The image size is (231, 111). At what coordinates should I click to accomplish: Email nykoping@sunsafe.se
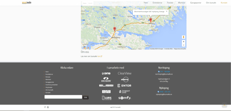(x=164, y=94)
